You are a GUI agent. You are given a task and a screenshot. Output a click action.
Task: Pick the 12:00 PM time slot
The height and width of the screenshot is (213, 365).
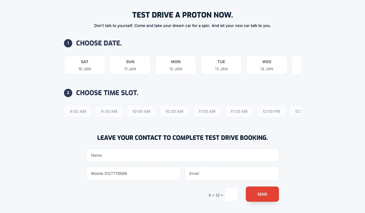point(271,111)
